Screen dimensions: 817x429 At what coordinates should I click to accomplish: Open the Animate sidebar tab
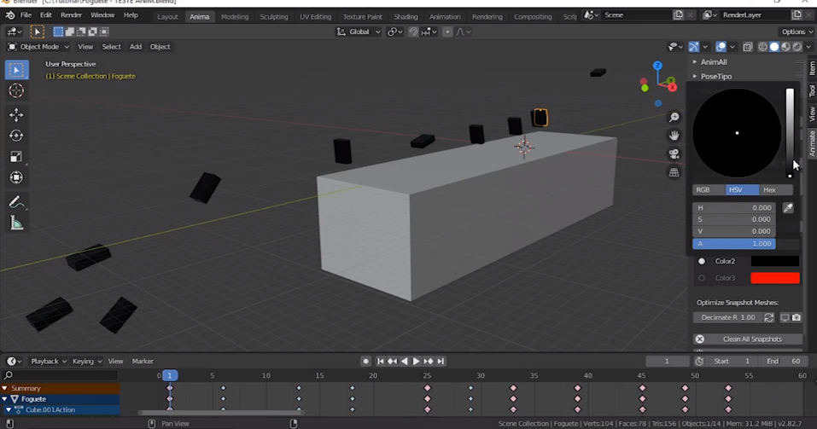click(x=812, y=143)
